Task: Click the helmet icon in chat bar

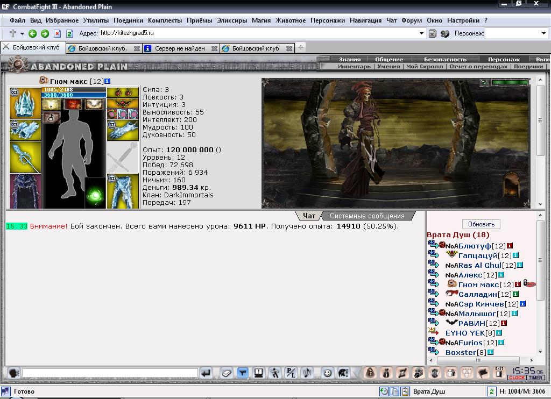Action: pyautogui.click(x=343, y=373)
